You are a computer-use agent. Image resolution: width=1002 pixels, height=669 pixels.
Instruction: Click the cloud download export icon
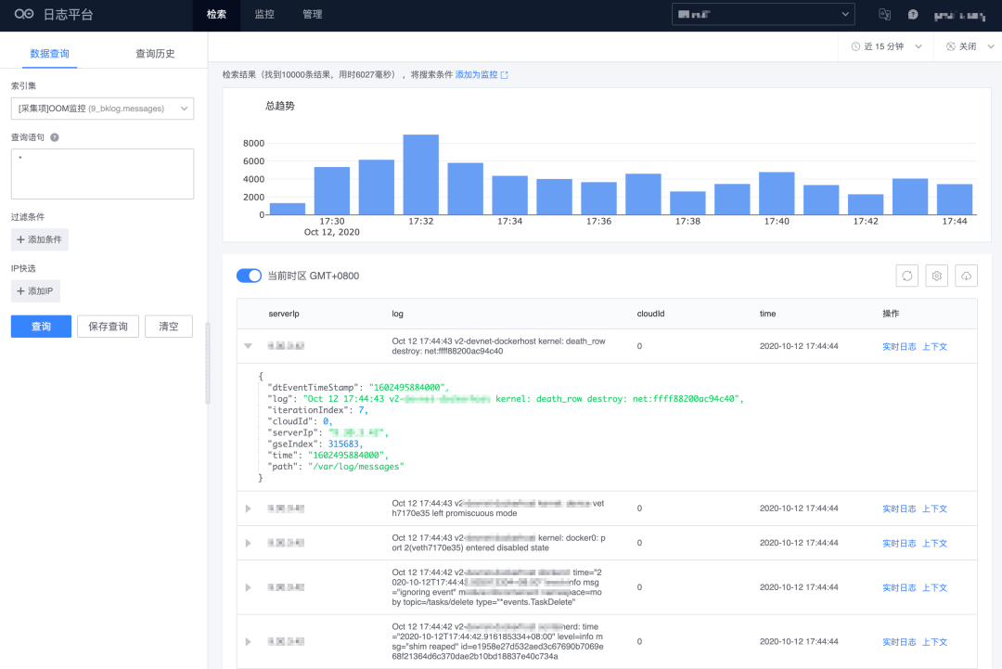coord(967,276)
